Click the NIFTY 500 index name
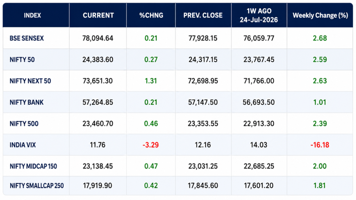Viewport: 356px width, 200px height. tap(24, 124)
